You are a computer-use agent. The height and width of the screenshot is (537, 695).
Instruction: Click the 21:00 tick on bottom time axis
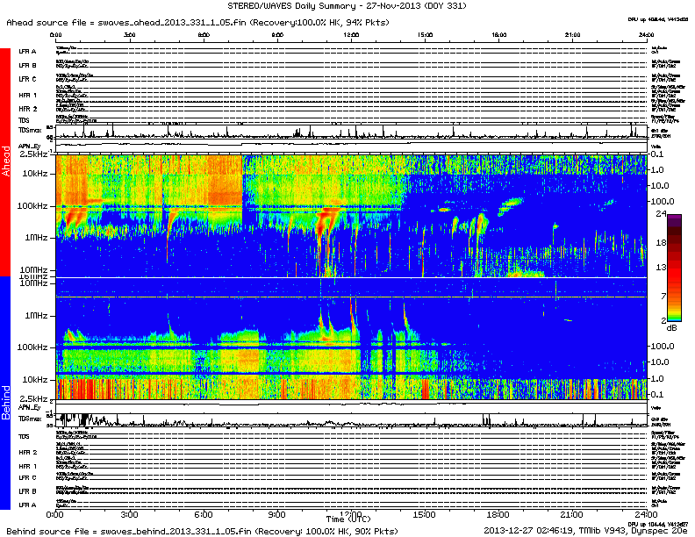[x=573, y=513]
